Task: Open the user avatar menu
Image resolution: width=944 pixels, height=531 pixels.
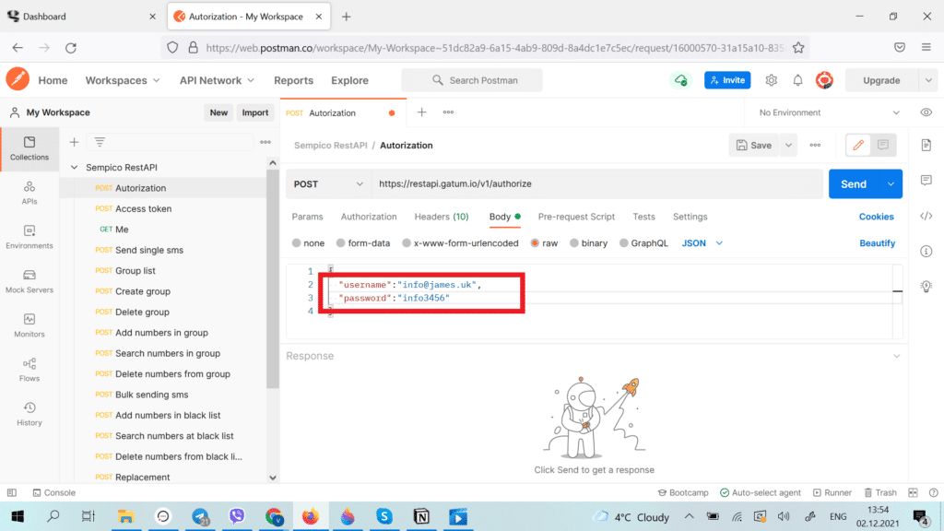Action: coord(824,80)
